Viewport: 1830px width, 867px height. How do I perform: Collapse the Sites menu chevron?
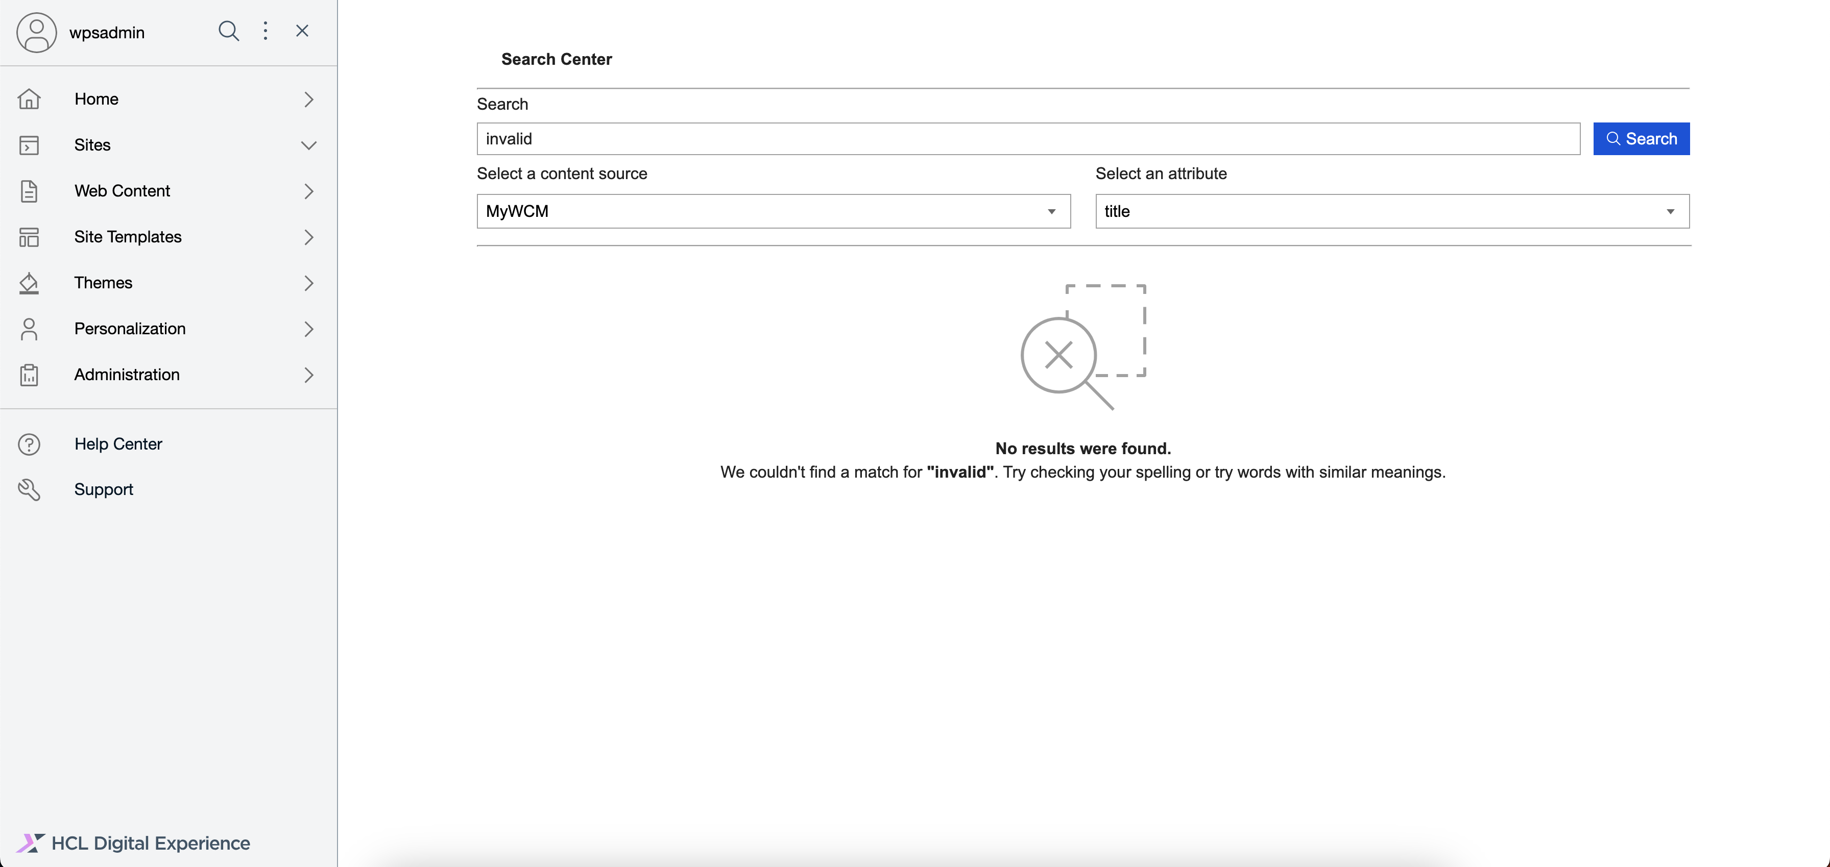(x=308, y=145)
